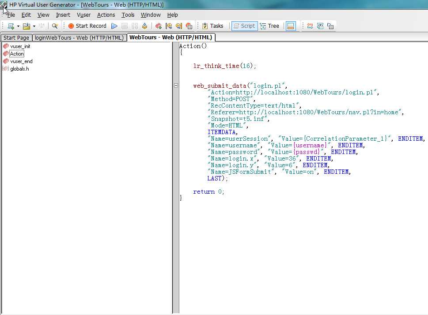The image size is (428, 315).
Task: Open the dropdown arrow beside Open Script
Action: click(x=34, y=26)
